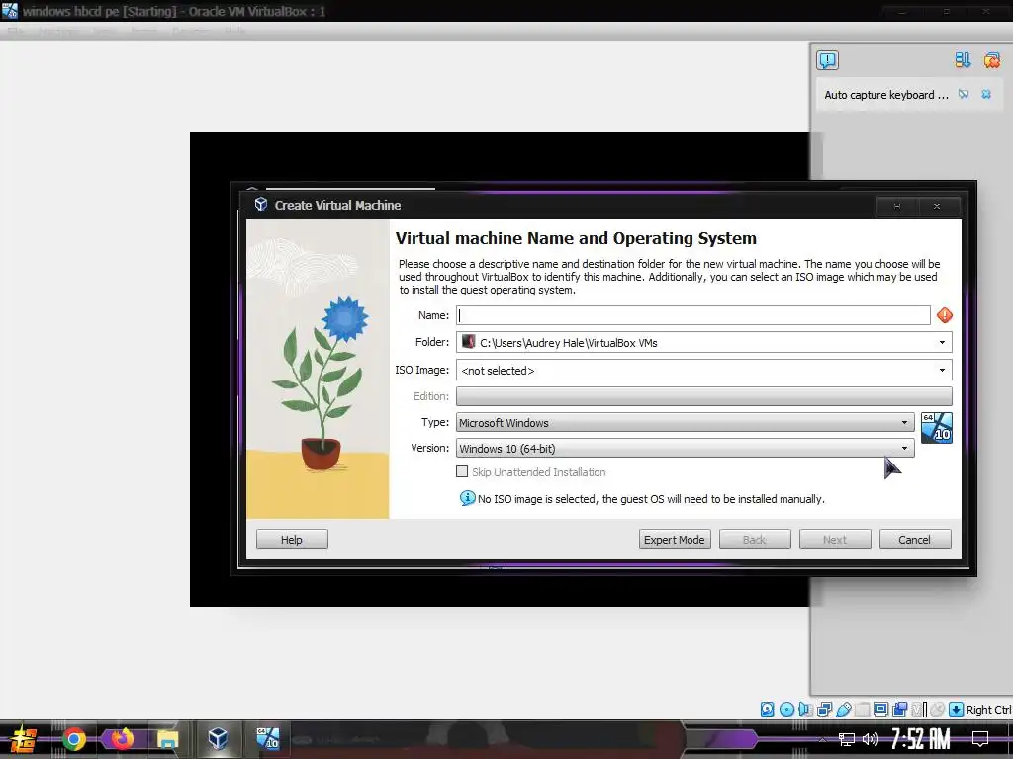Click the No ISO image is selected message

(x=651, y=499)
